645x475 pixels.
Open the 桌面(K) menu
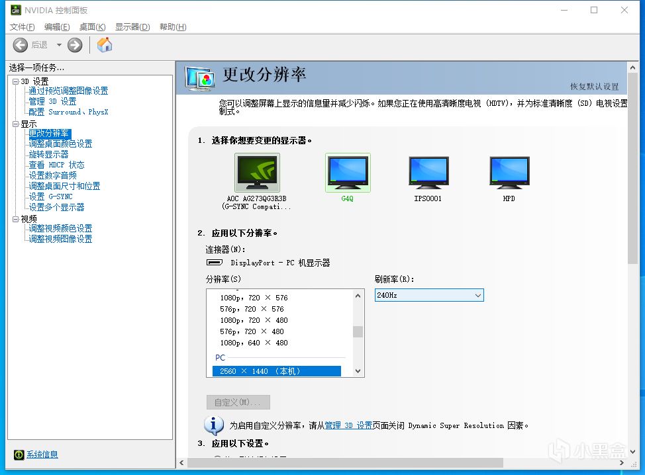click(93, 26)
